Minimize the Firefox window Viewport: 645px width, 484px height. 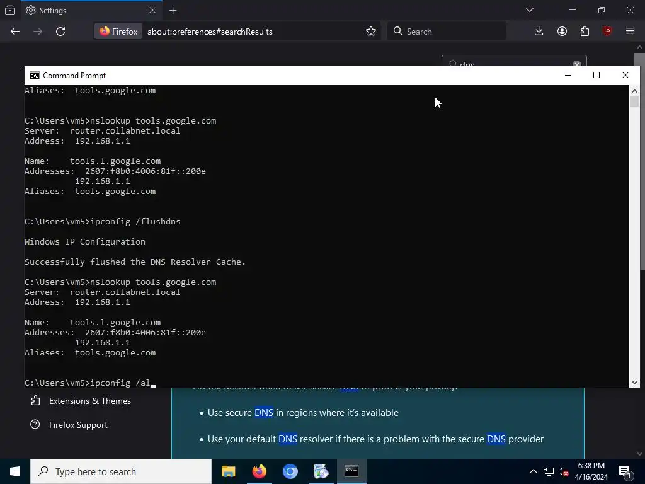[x=573, y=10]
